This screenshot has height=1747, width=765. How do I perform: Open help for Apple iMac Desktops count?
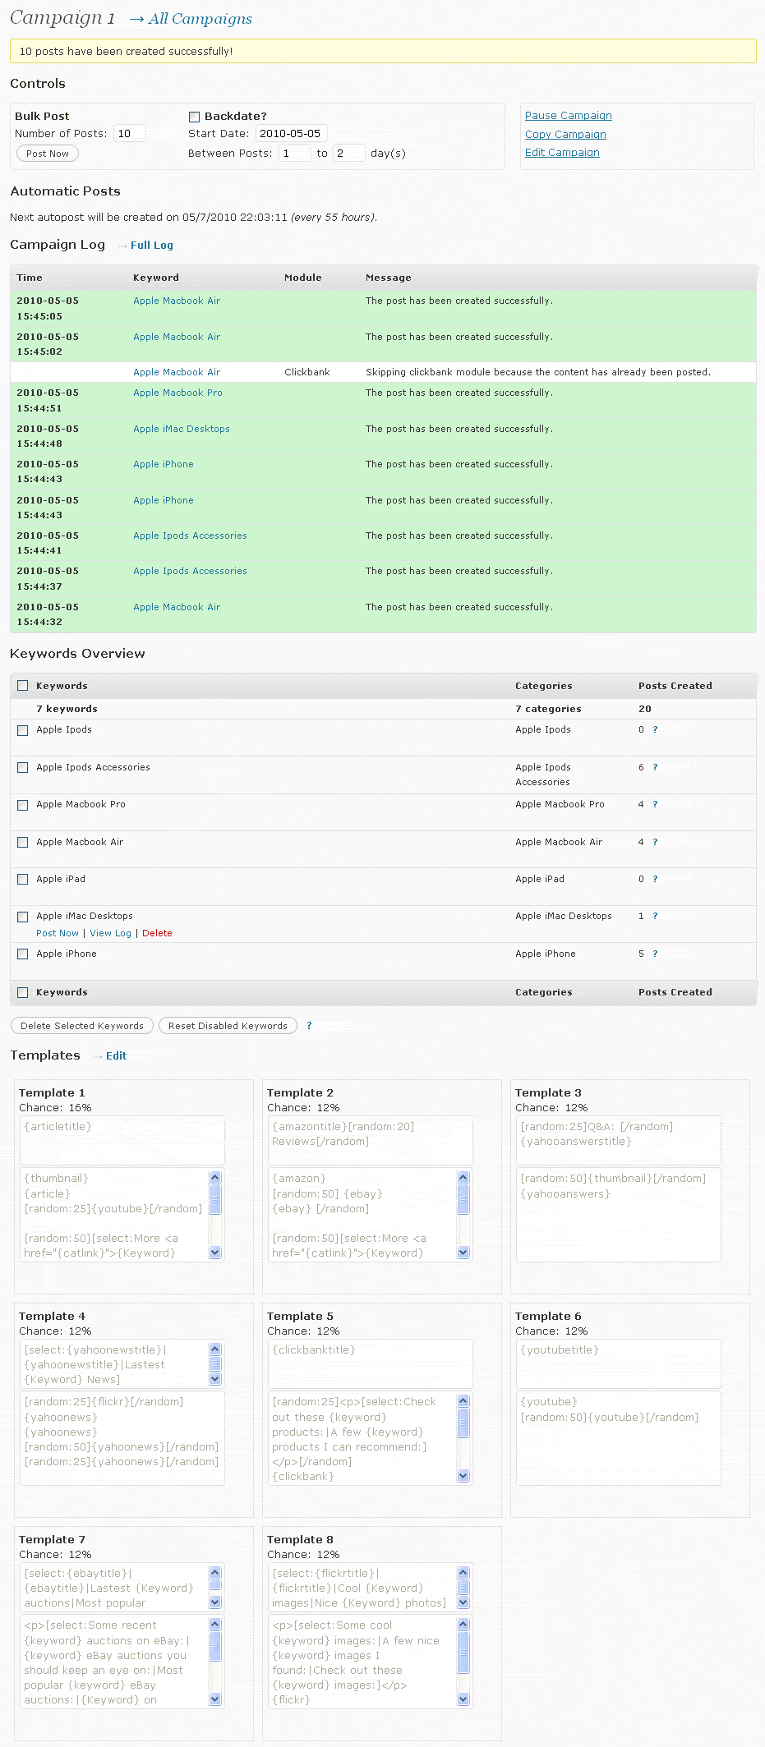click(655, 916)
